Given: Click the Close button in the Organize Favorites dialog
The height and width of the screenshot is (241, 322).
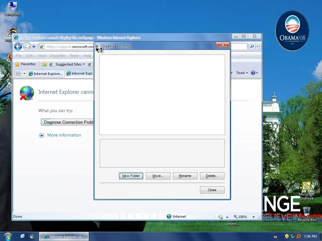Looking at the screenshot, I should click(x=212, y=190).
